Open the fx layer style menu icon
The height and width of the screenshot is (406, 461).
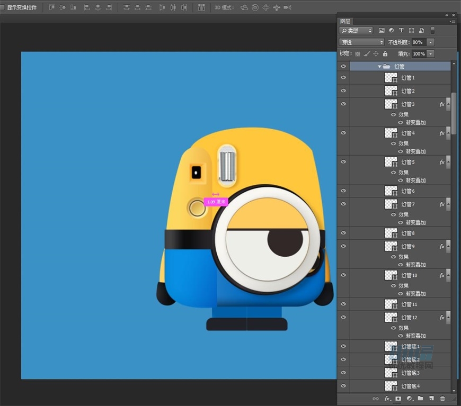pos(387,399)
